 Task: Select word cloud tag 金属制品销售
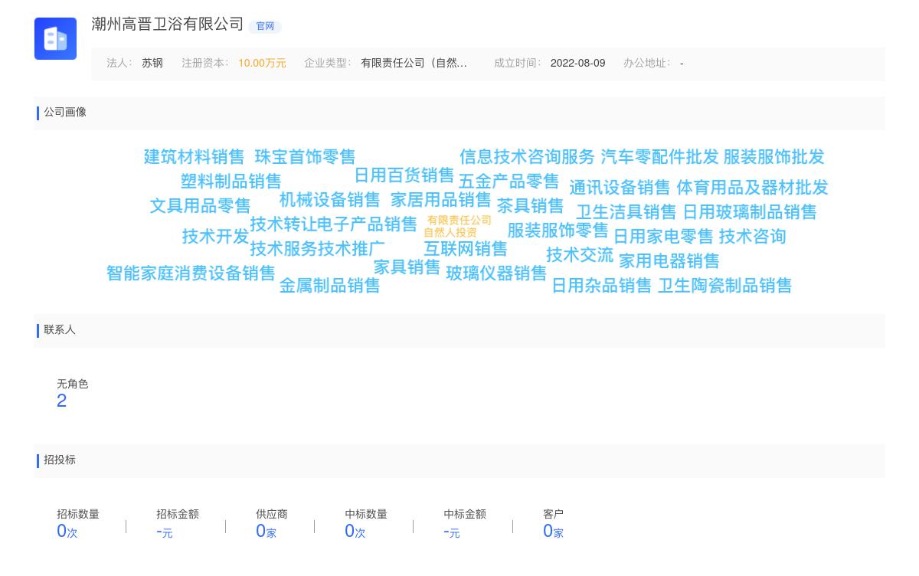329,286
